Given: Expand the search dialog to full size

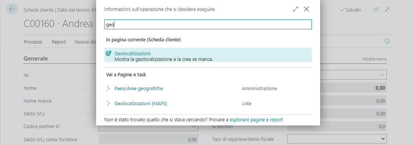Looking at the screenshot, I should point(296,9).
